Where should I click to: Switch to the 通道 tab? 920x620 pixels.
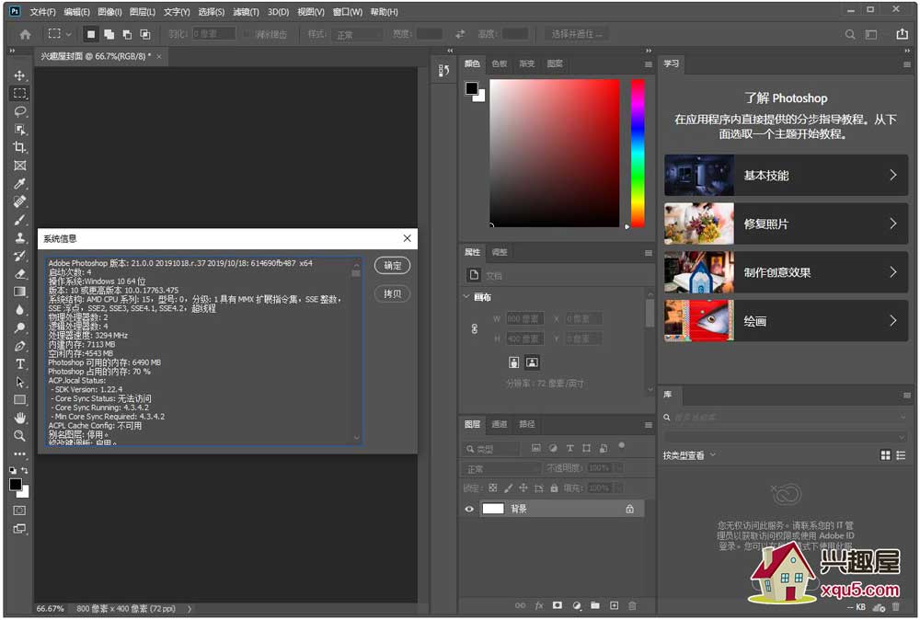[500, 424]
